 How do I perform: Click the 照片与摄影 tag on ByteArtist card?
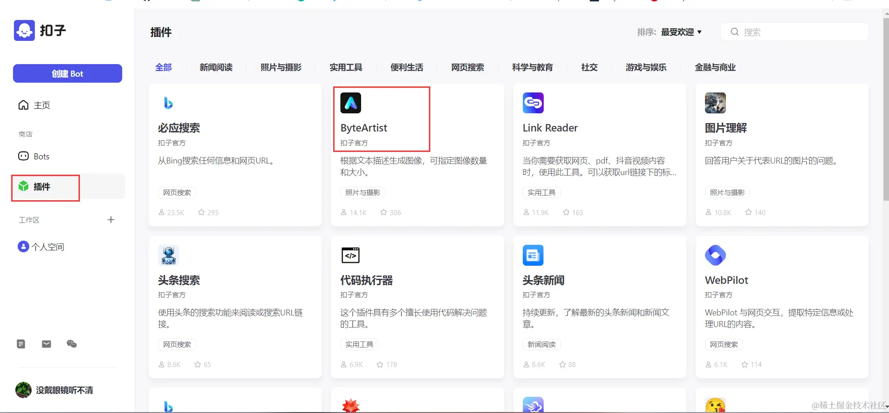click(362, 192)
